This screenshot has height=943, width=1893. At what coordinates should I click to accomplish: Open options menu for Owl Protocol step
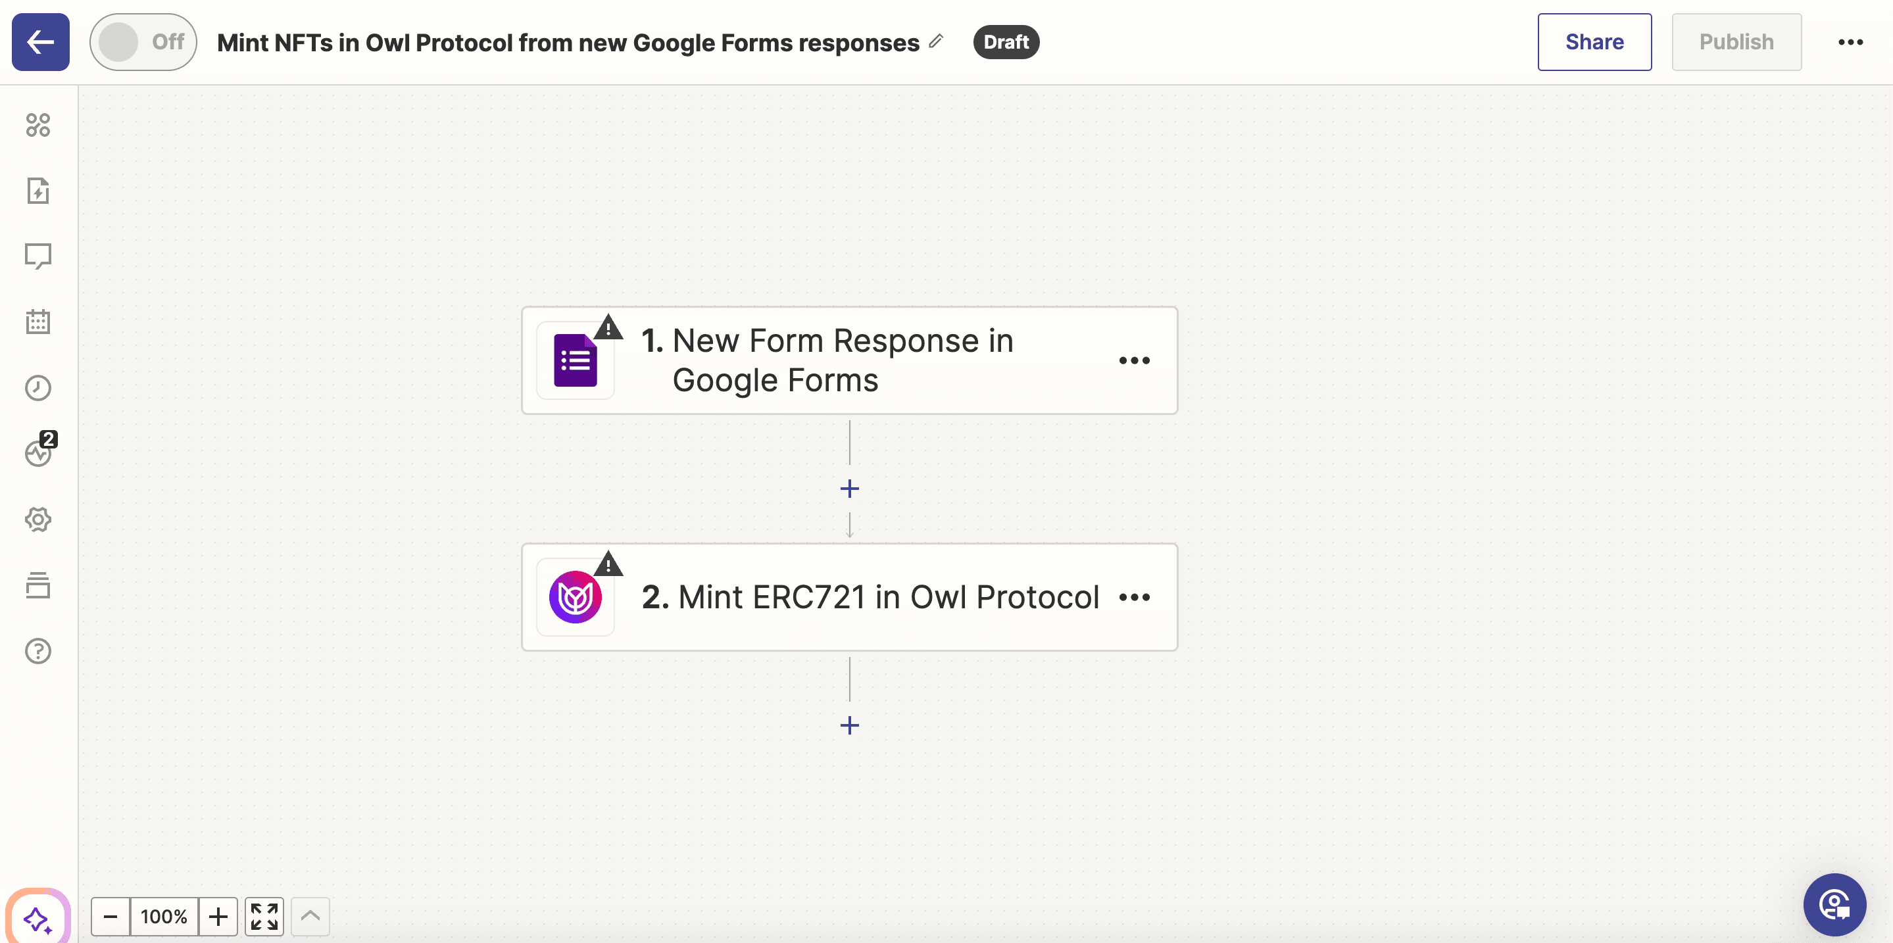[x=1134, y=597]
